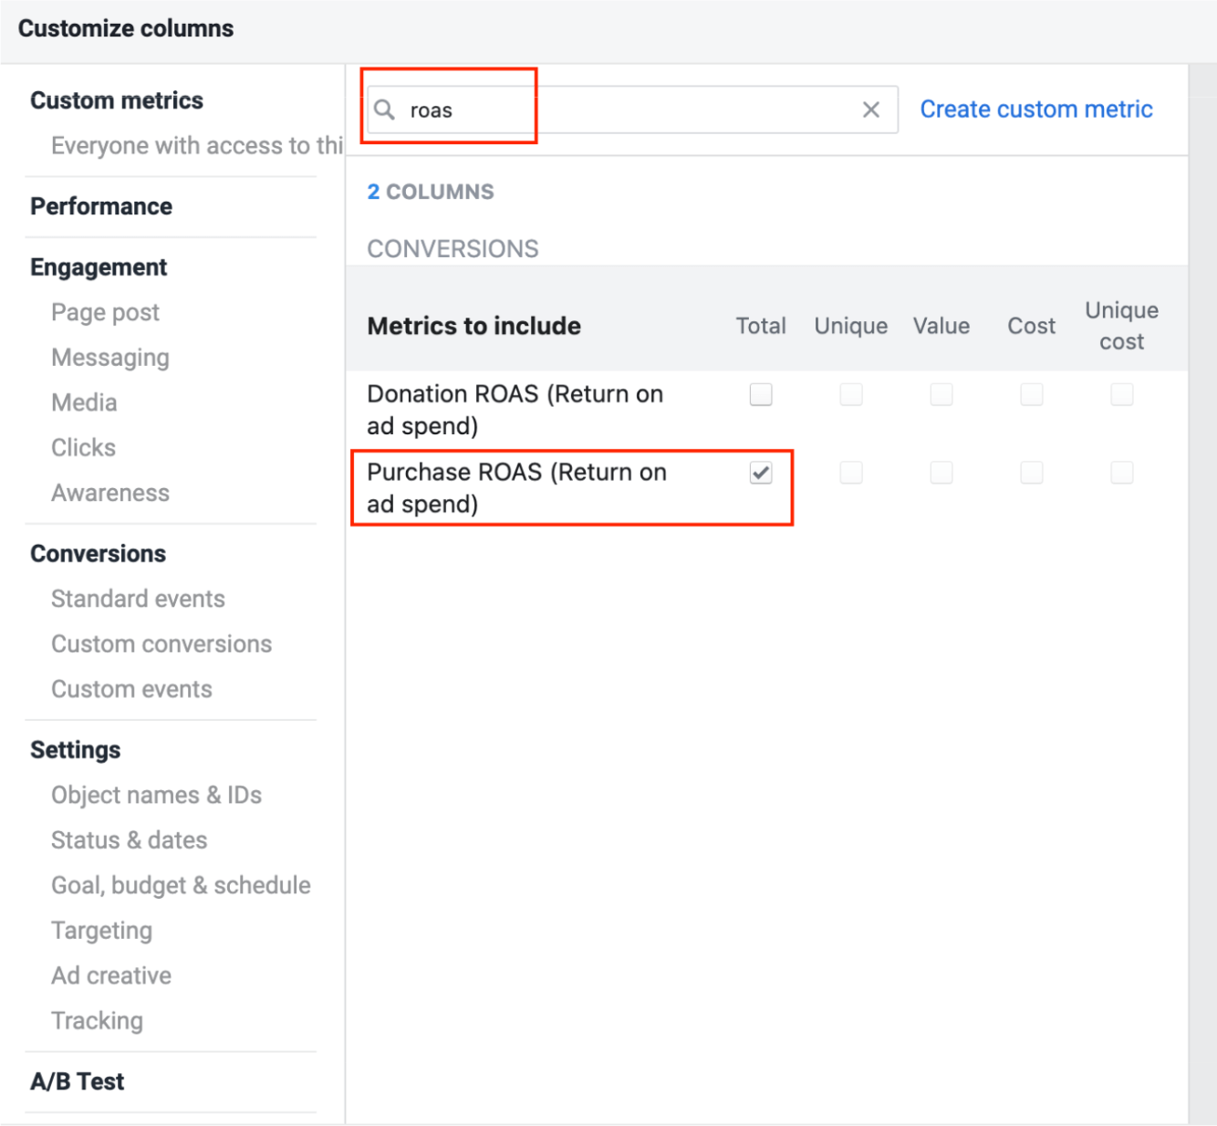
Task: Open Goal, budget & schedule settings
Action: click(181, 885)
